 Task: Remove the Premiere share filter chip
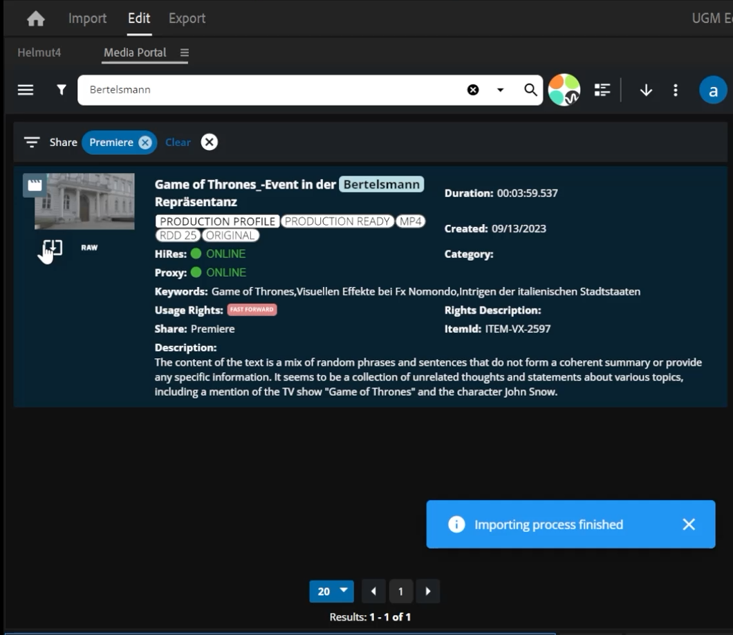point(145,142)
